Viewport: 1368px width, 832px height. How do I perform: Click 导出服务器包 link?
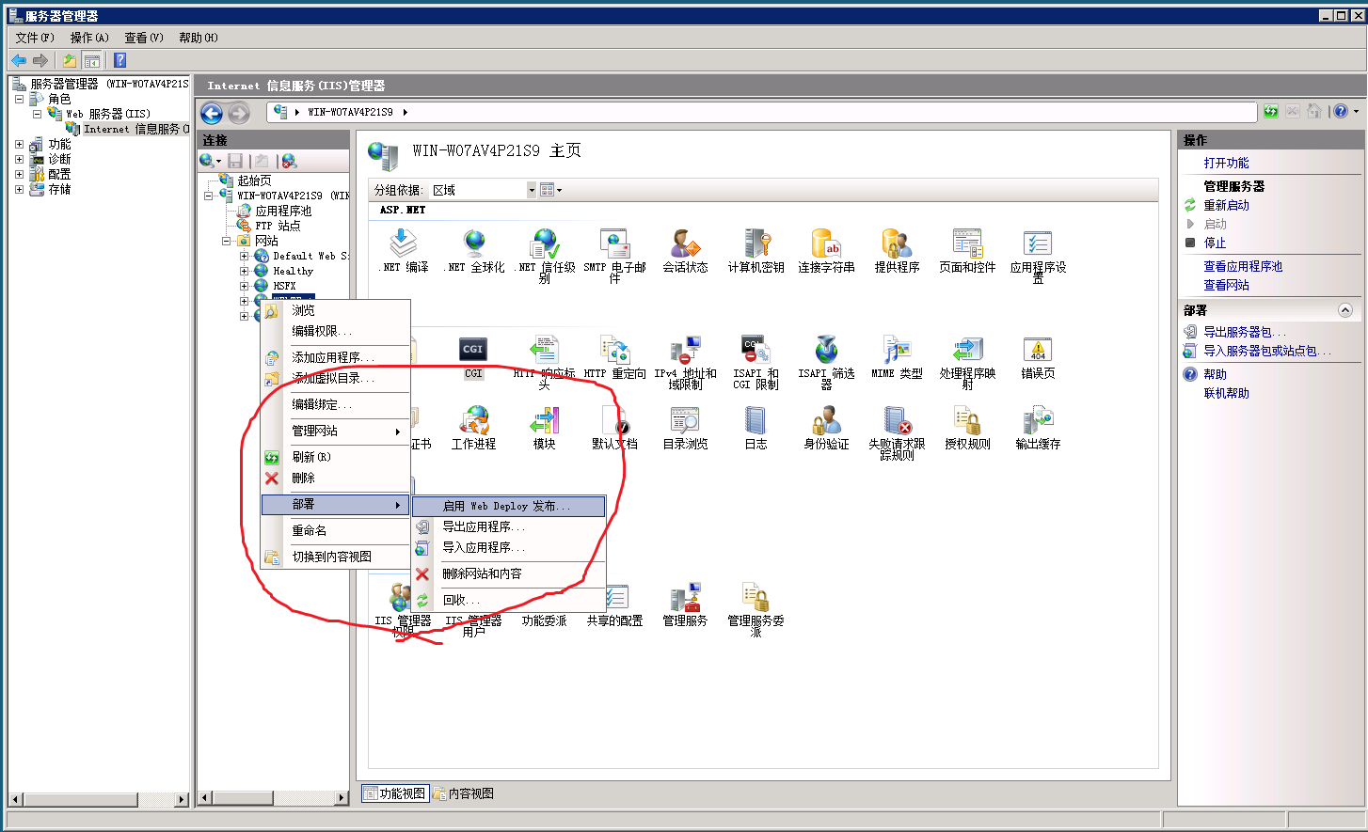(x=1245, y=332)
